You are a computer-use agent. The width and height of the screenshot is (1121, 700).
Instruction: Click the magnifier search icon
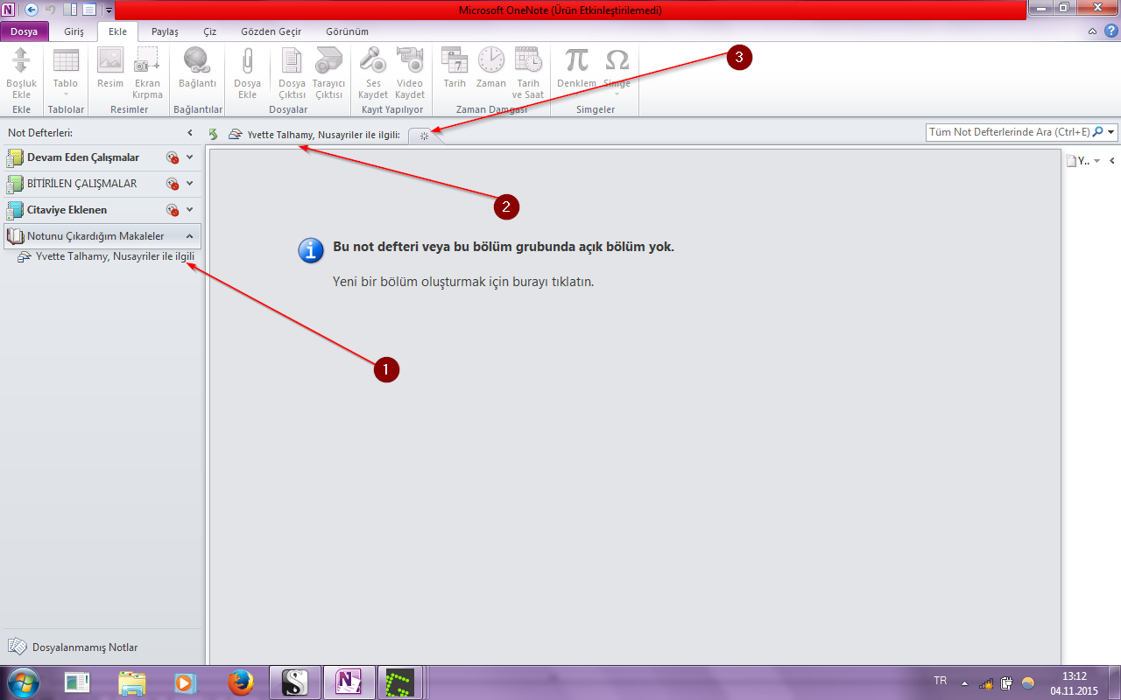(x=1098, y=132)
